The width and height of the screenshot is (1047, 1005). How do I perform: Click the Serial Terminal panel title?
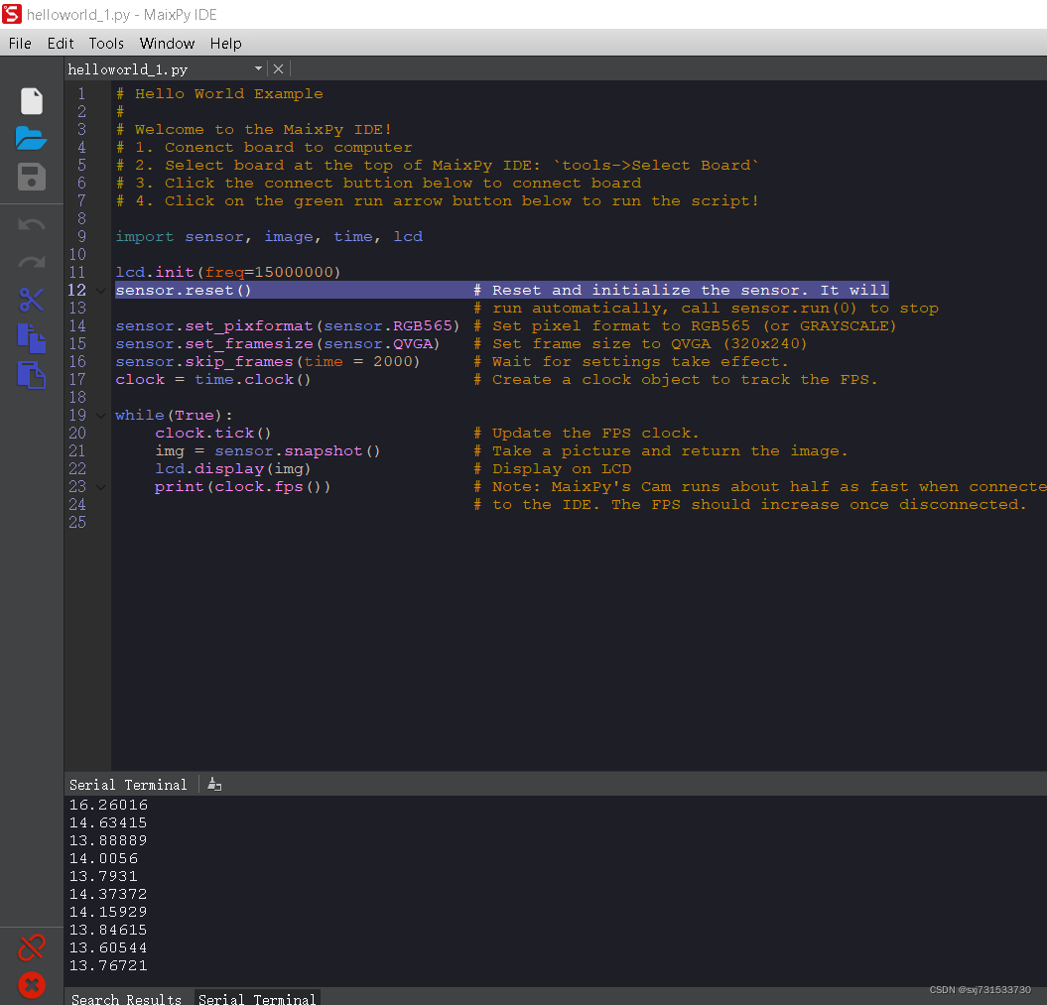tap(128, 785)
